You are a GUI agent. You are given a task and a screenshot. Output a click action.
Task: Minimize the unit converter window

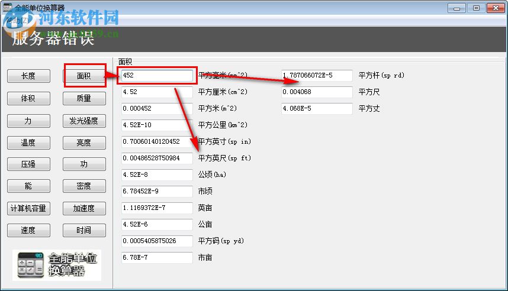[x=457, y=8]
